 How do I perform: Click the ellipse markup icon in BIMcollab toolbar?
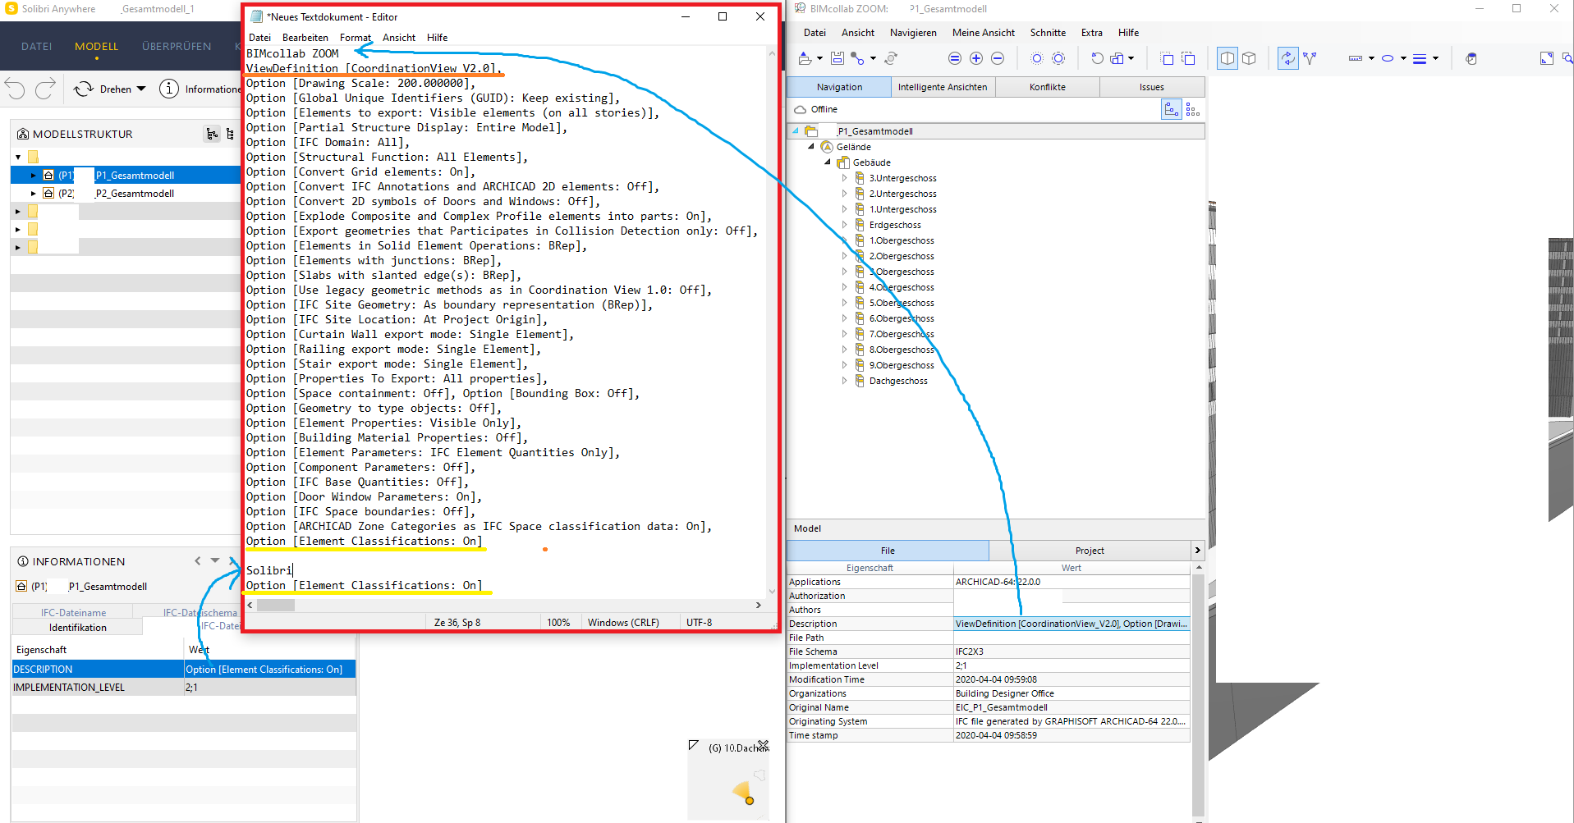(x=1388, y=58)
